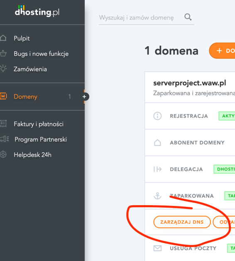Click the partially visible OD button next to Zarządzaj DNS

(x=224, y=222)
